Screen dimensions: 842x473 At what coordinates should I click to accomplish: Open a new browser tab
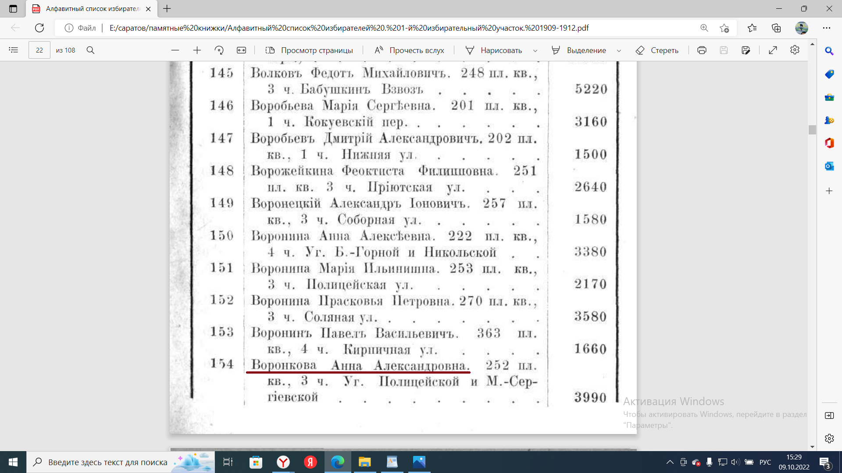point(167,9)
